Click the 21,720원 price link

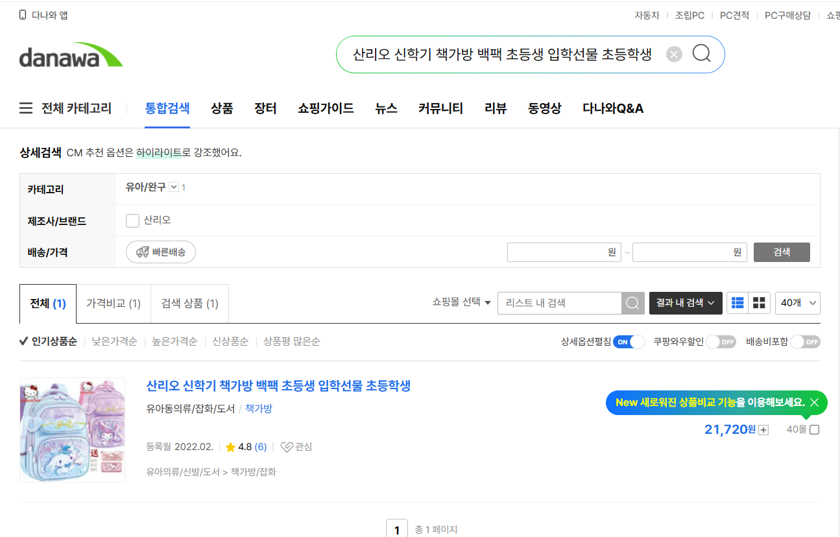(x=730, y=429)
